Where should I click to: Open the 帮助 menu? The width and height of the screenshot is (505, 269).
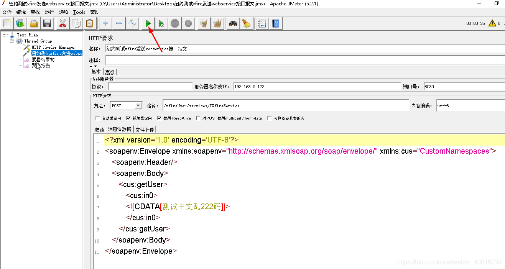[95, 12]
